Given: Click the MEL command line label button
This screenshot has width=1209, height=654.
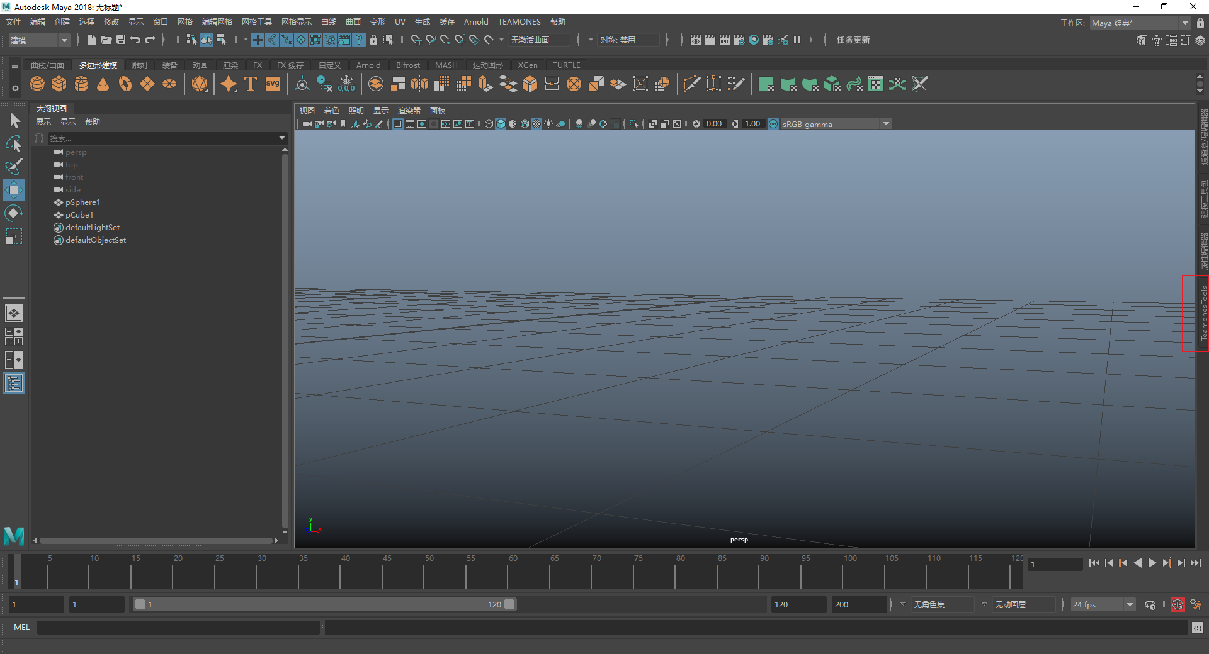Looking at the screenshot, I should pos(22,627).
